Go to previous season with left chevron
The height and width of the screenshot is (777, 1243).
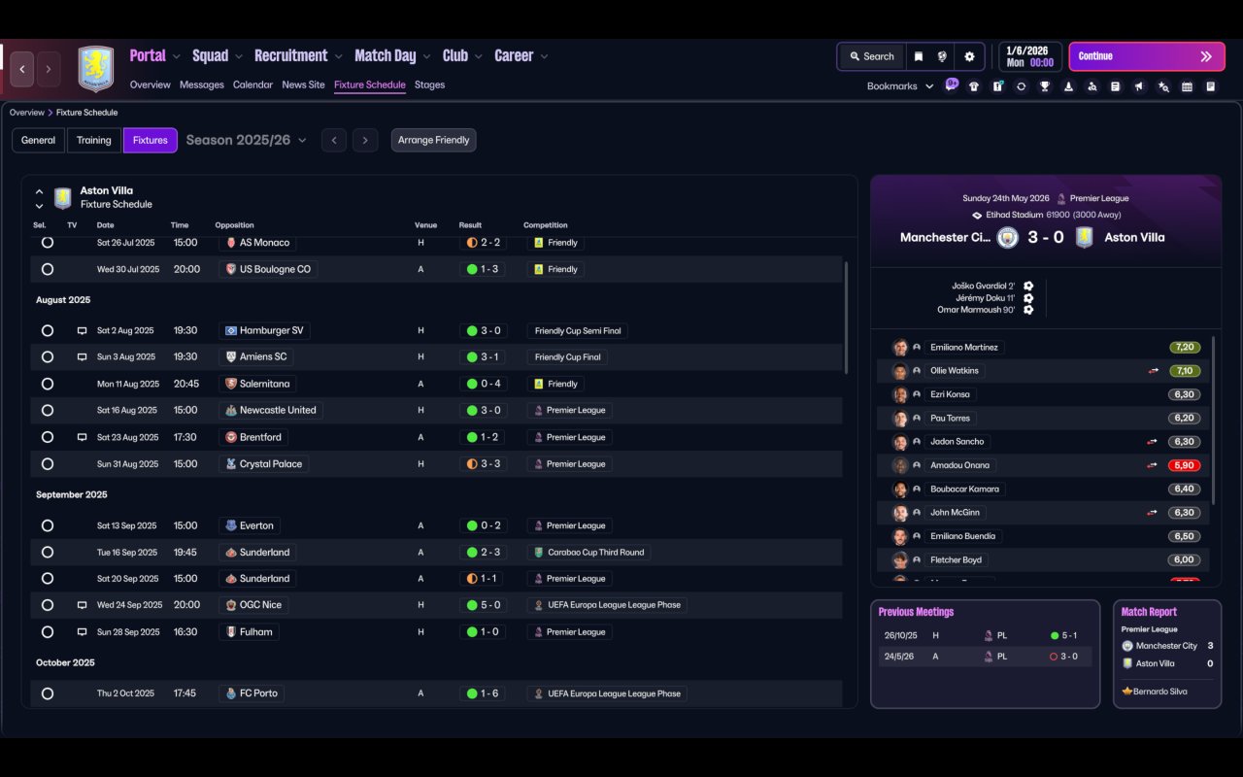tap(334, 140)
